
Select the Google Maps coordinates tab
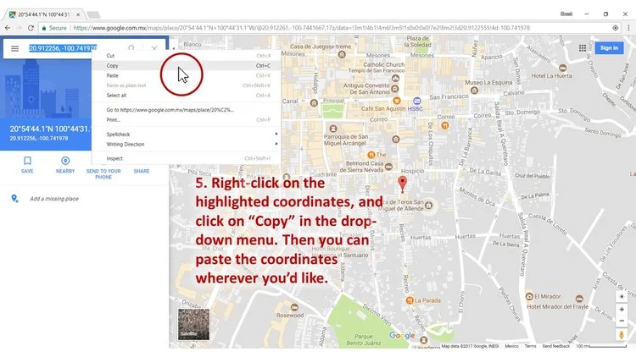[x=42, y=14]
